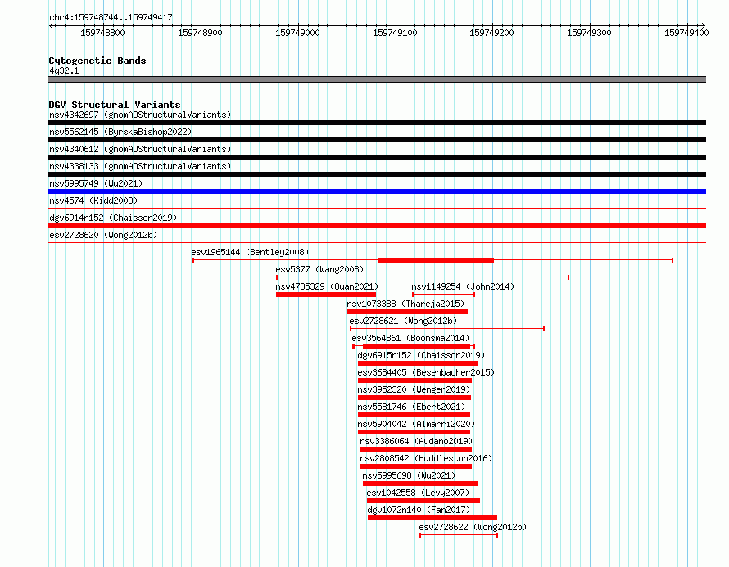Select esv5377 (Wang2008) label
Viewport: 729px width, 567px height.
point(319,269)
